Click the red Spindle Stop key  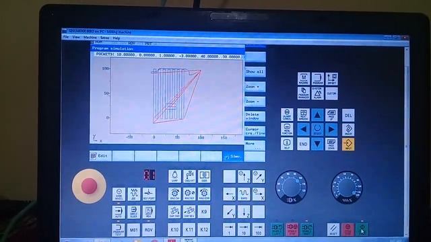point(292,229)
